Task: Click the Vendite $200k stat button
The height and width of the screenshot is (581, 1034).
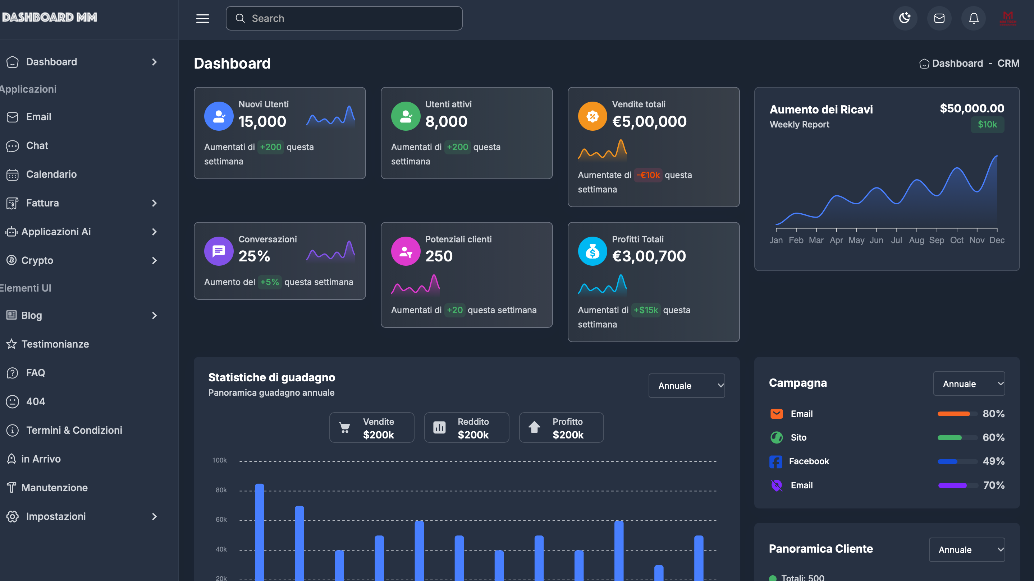Action: [371, 428]
